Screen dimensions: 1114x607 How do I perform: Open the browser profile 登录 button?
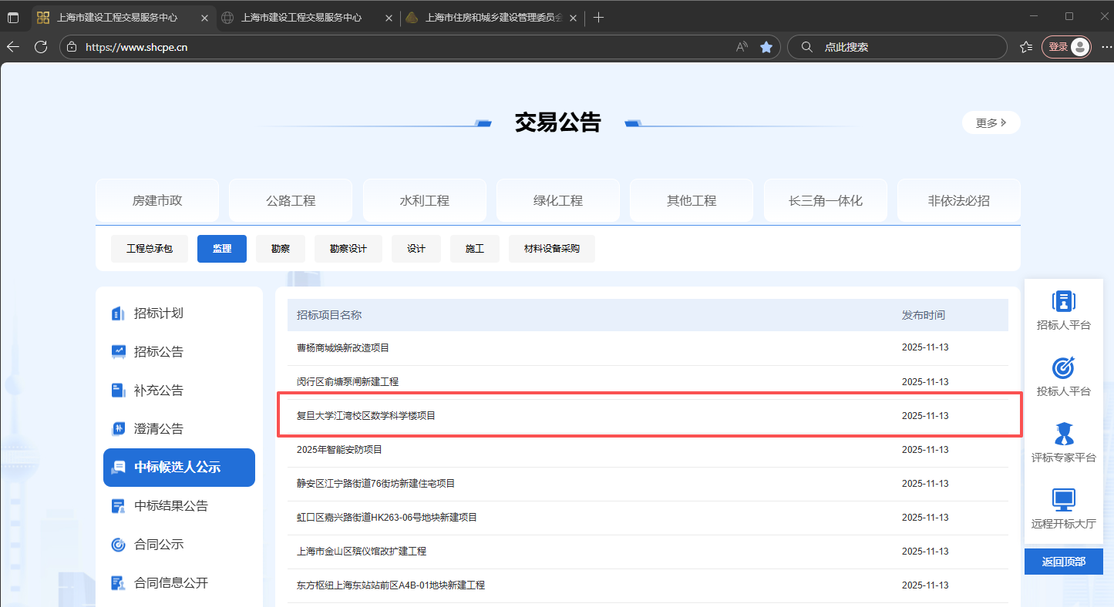pos(1066,47)
